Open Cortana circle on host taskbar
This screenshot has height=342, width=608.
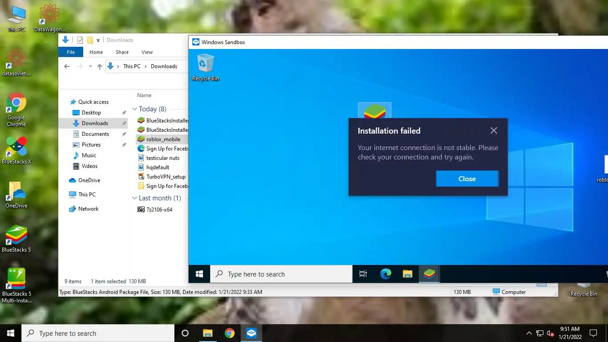185,333
